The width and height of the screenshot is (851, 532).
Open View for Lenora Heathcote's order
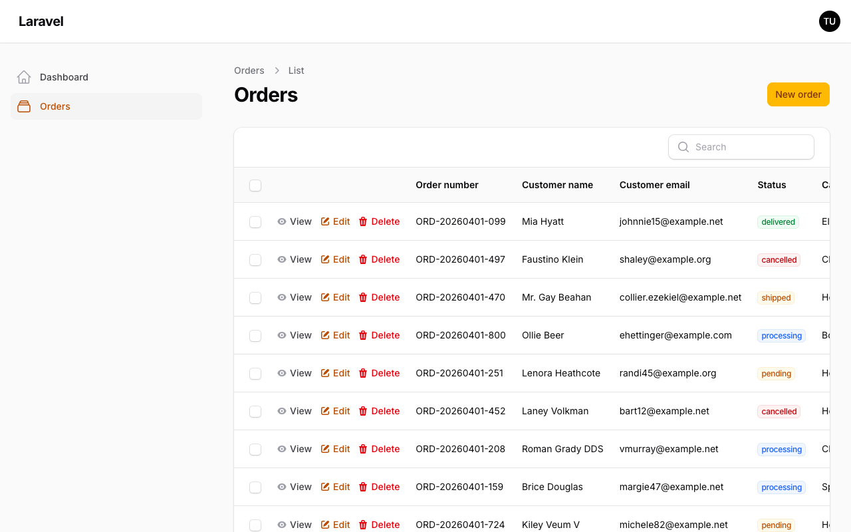point(301,373)
